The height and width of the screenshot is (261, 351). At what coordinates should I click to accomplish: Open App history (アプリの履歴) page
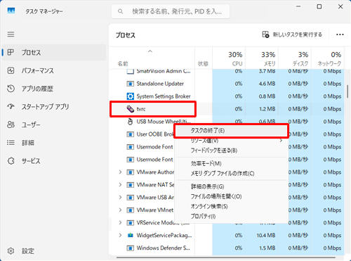[54, 89]
